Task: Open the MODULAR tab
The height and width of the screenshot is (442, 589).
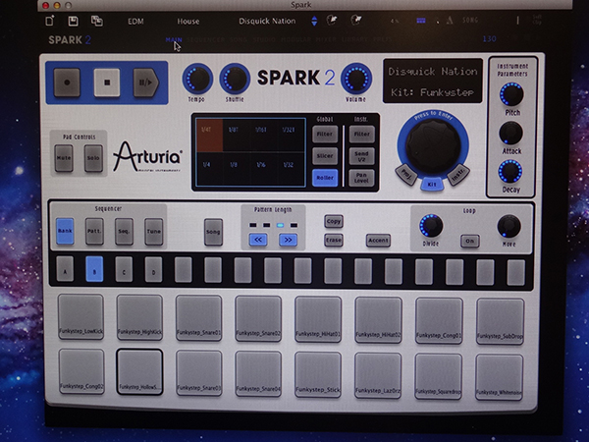Action: (x=296, y=39)
